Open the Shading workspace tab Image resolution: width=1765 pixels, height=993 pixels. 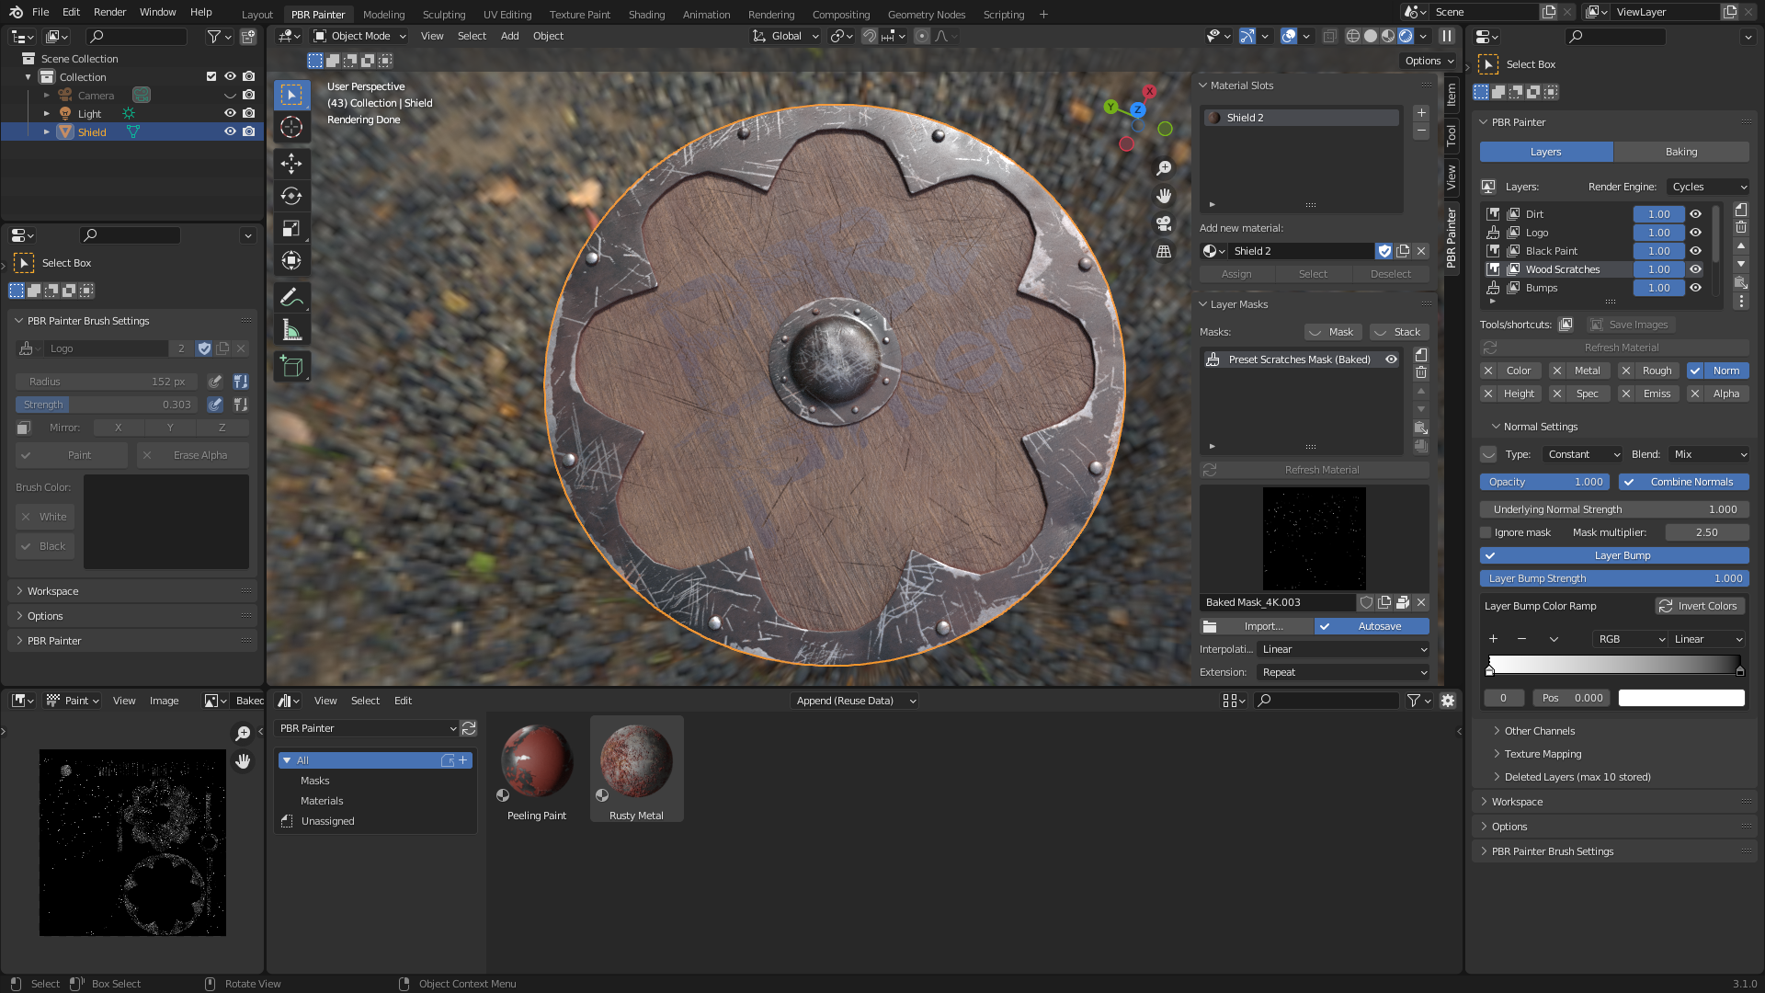[646, 14]
